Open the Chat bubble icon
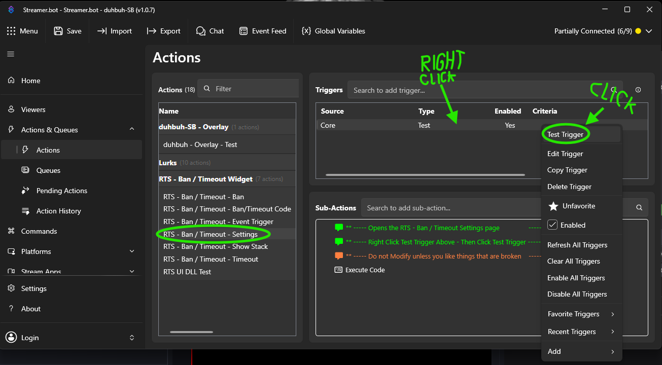Screen dimensions: 662x365 [201, 31]
